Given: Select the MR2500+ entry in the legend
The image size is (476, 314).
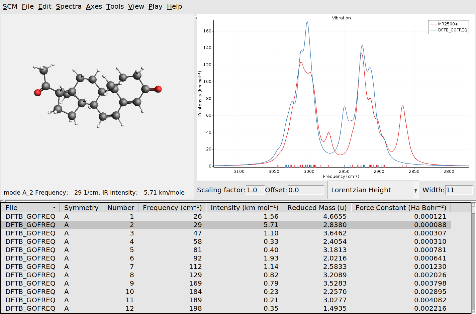Looking at the screenshot, I should pos(449,23).
